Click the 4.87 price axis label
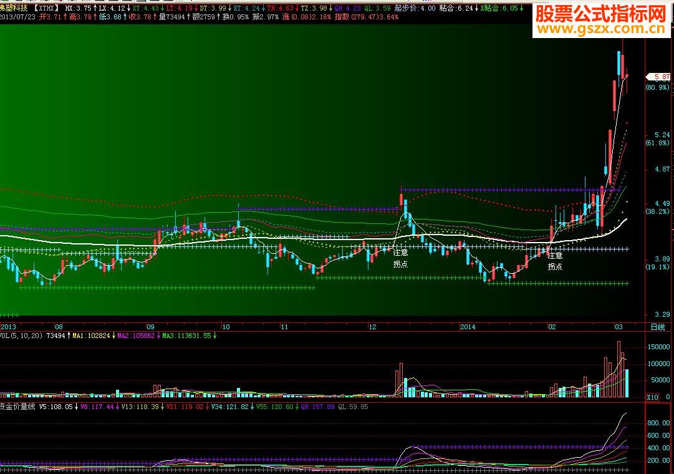674x474 pixels. [662, 169]
